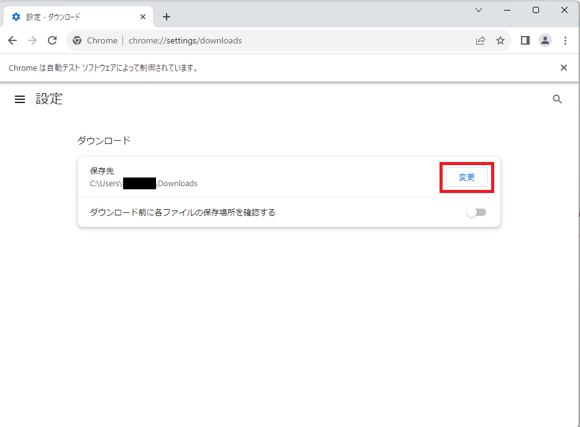Toggle the side panel icon
This screenshot has width=580, height=427.
coord(525,40)
